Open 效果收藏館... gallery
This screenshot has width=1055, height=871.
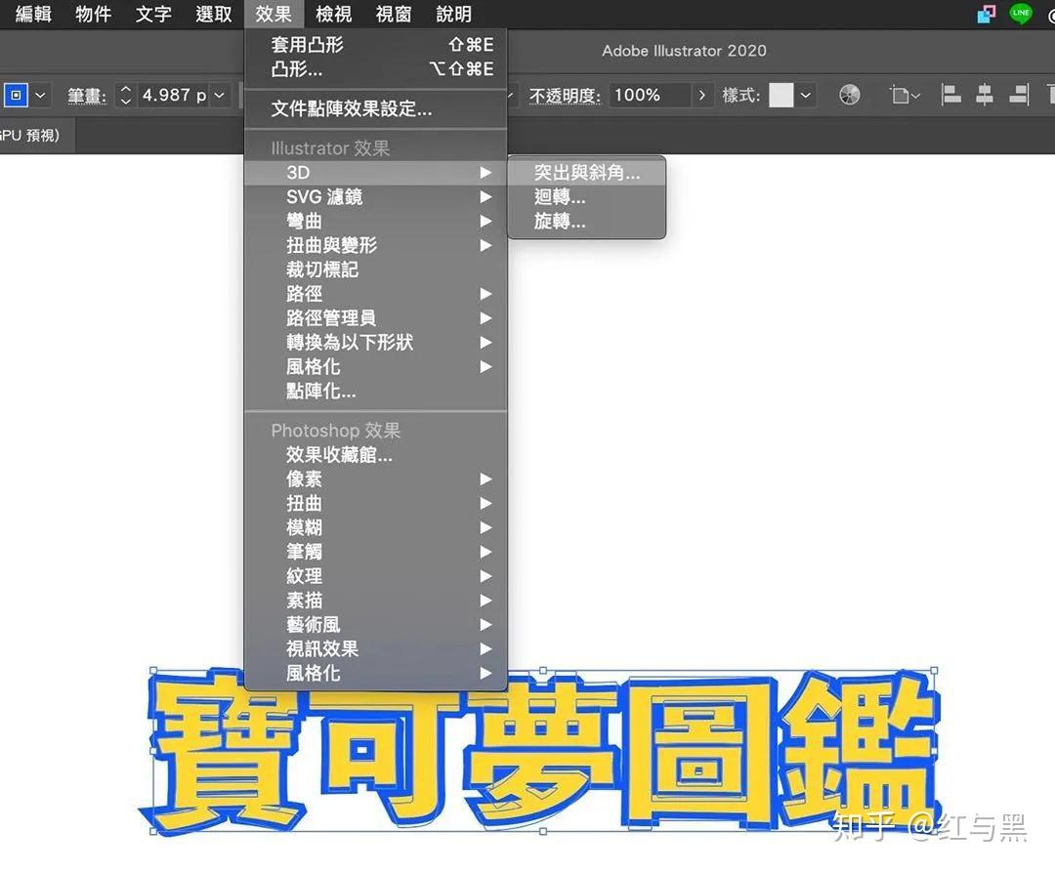point(375,455)
